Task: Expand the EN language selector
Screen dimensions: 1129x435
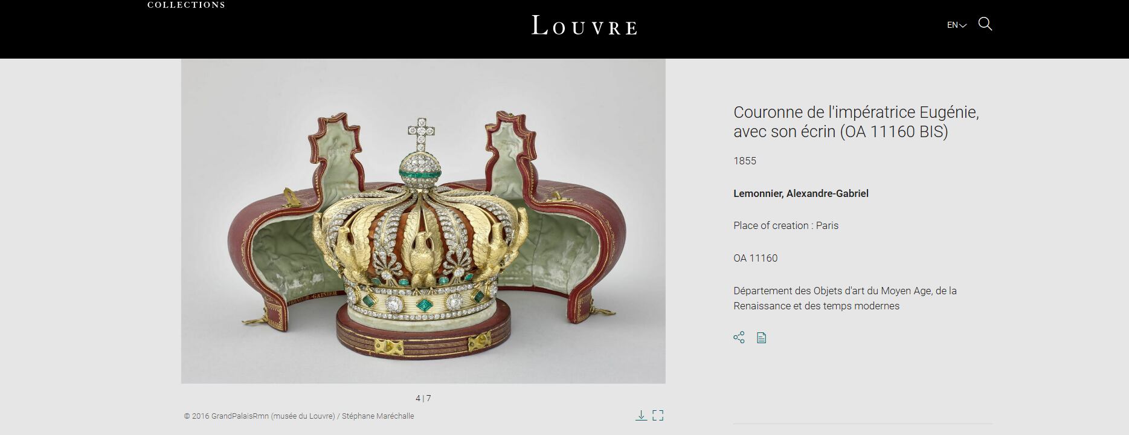Action: coord(957,25)
